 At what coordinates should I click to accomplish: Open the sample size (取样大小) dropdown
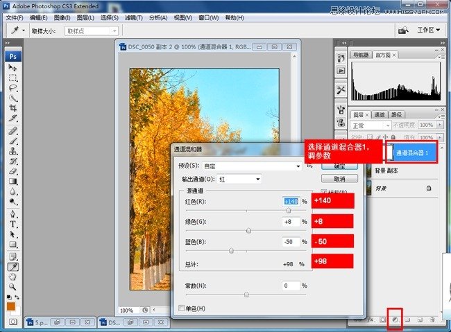coord(92,30)
